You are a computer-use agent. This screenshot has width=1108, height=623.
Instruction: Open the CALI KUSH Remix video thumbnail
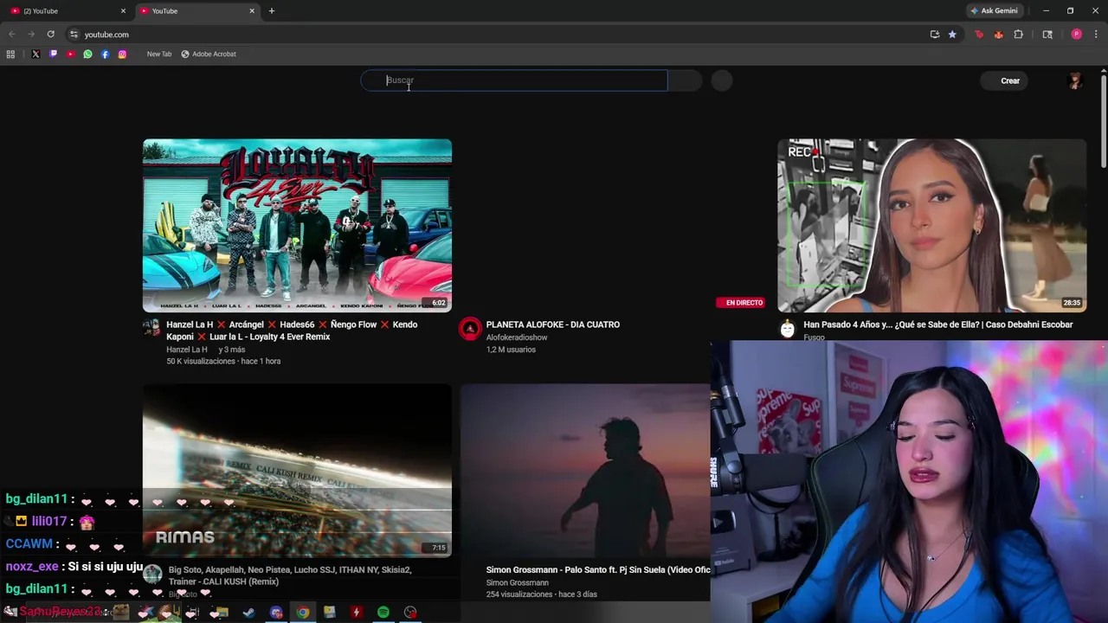tap(297, 471)
